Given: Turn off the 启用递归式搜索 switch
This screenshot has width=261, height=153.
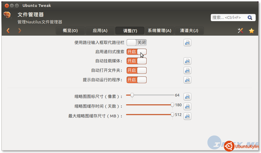Looking at the screenshot, I should click(136, 52).
